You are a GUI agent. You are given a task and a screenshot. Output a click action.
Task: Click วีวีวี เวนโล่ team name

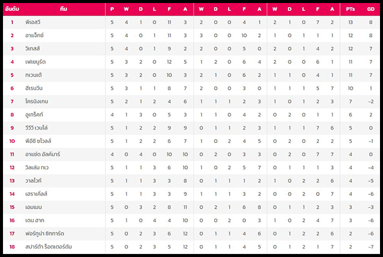37,127
